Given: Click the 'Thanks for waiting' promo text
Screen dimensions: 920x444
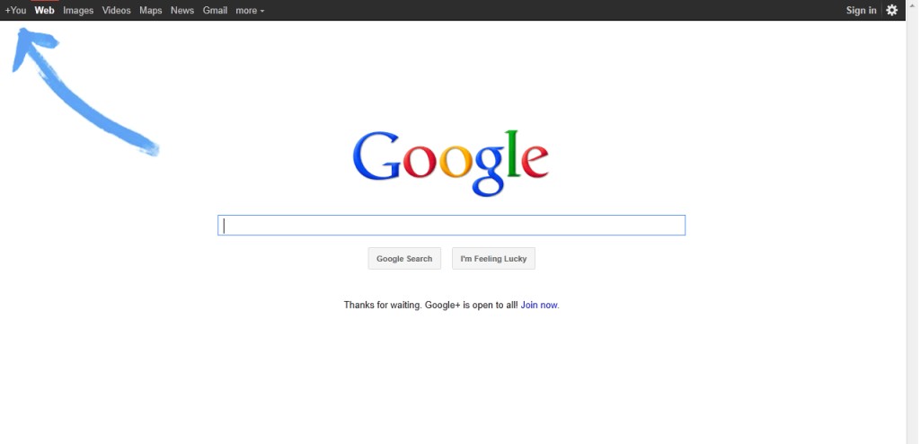Looking at the screenshot, I should pyautogui.click(x=382, y=305).
